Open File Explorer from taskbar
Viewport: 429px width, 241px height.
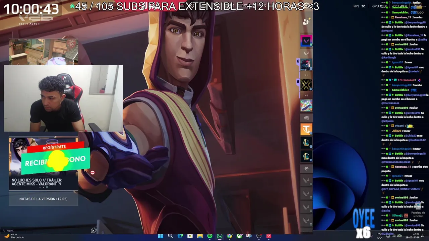click(x=200, y=236)
